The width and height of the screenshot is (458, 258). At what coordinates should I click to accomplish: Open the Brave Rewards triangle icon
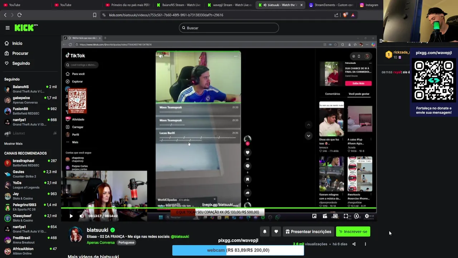(353, 15)
